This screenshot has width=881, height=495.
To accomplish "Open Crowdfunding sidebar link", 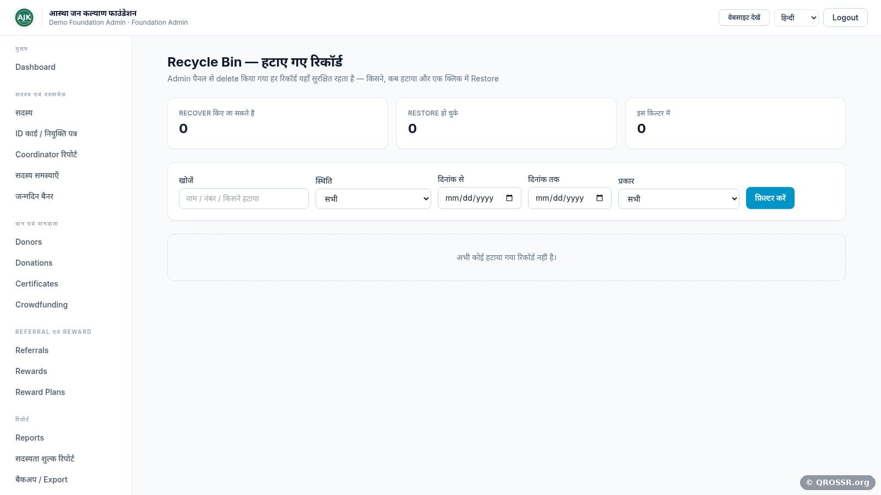I will [42, 305].
